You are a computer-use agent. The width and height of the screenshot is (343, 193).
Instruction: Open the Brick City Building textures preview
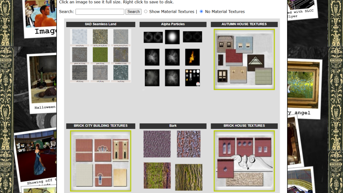[x=100, y=161]
